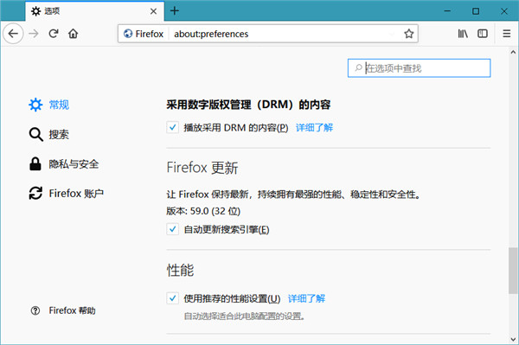Open the 搜索 preferences category
Viewport: 519px width, 345px height.
coord(49,134)
